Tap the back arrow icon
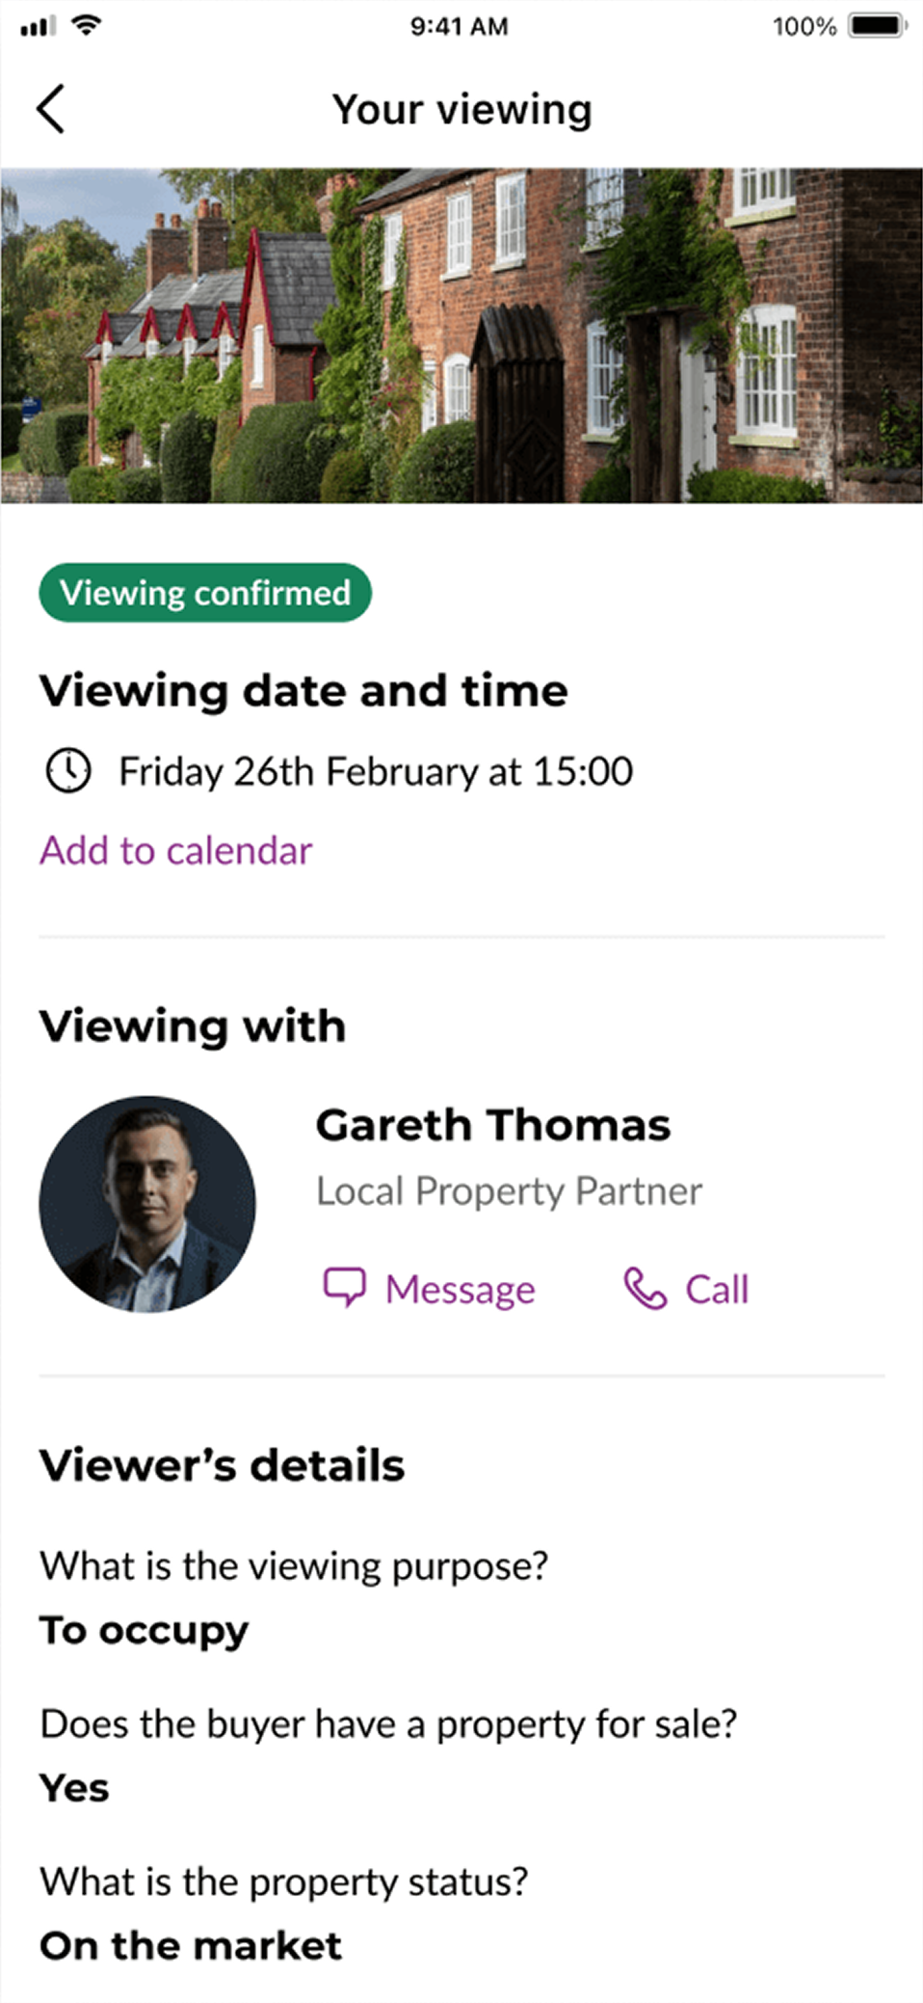Screen dimensions: 923x2003 coord(51,108)
